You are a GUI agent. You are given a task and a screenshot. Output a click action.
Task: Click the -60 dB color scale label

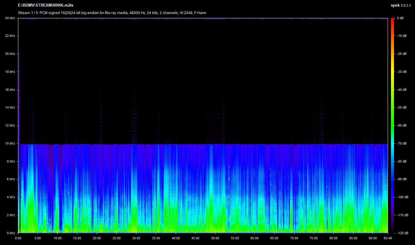click(x=401, y=125)
